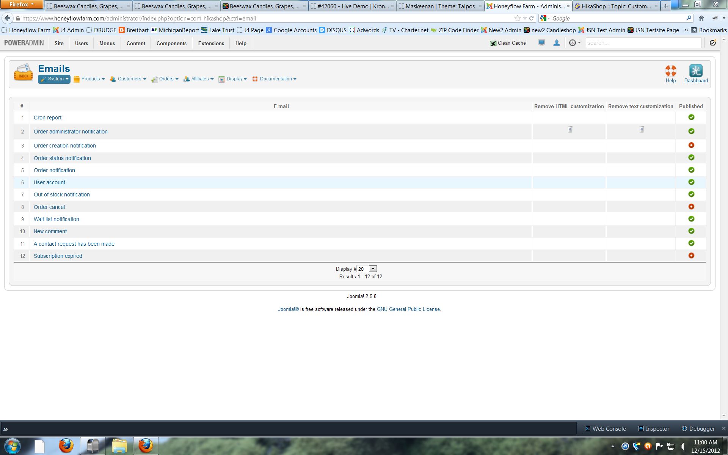Click the admin search input field

point(643,43)
